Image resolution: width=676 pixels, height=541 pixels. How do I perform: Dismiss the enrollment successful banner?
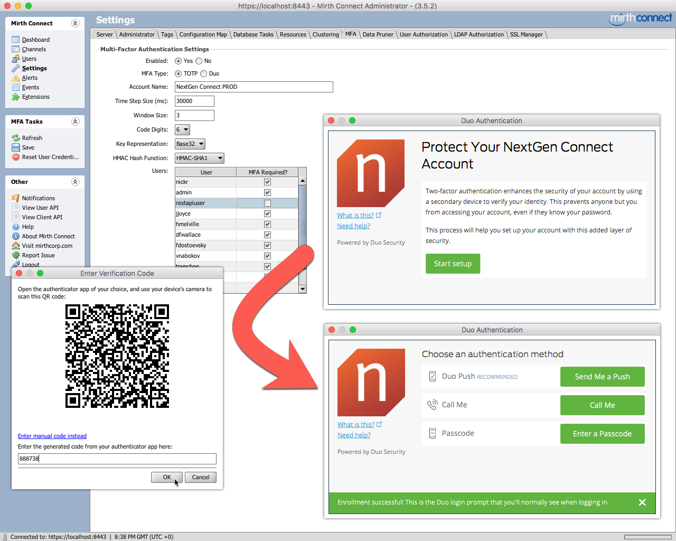click(x=642, y=502)
